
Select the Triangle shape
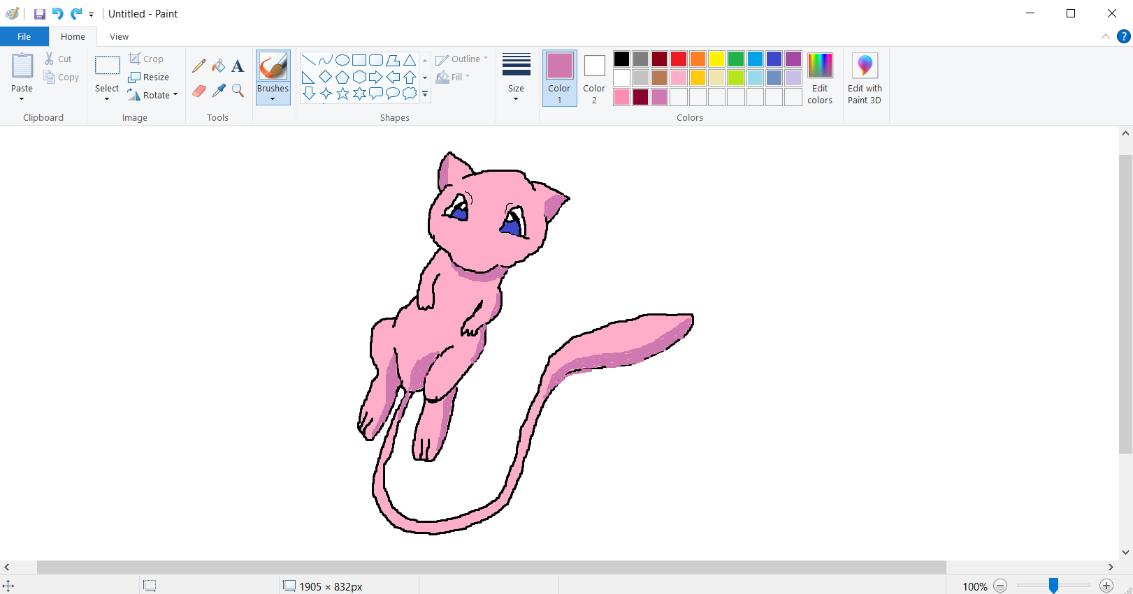tap(410, 60)
